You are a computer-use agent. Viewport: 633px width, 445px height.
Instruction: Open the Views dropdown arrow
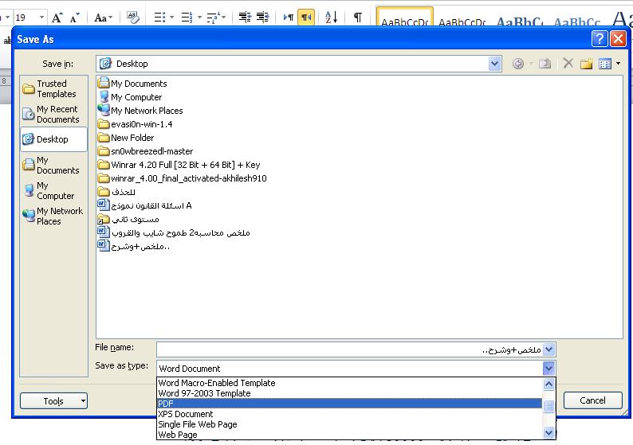618,64
